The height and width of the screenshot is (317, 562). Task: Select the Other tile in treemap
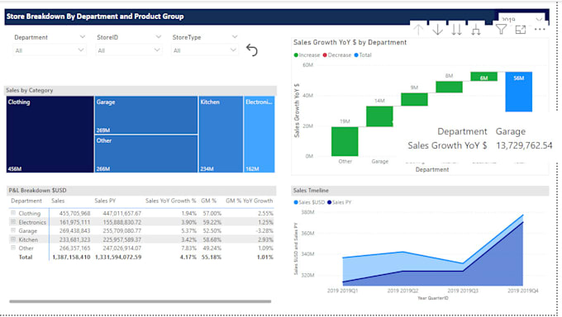coord(146,154)
